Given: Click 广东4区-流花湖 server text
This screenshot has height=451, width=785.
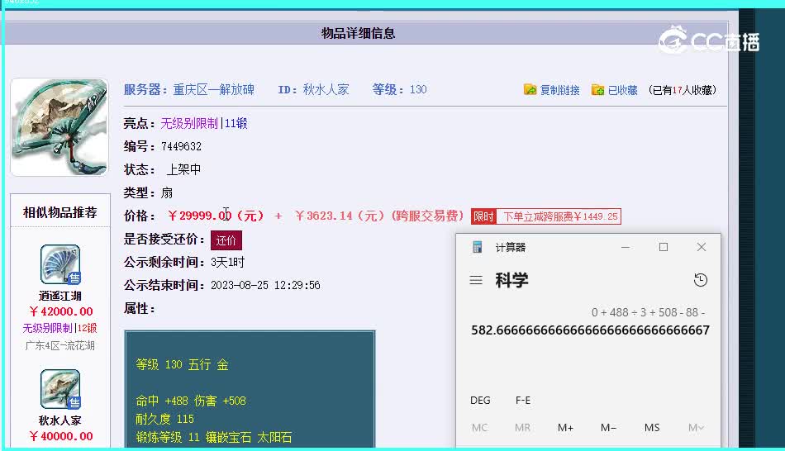Looking at the screenshot, I should (59, 345).
